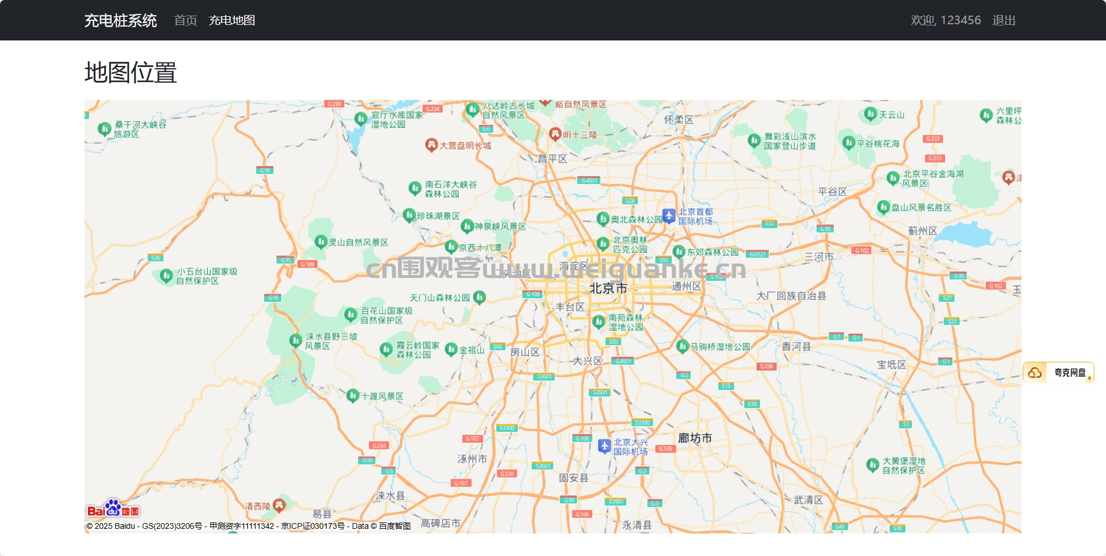The width and height of the screenshot is (1106, 556).
Task: Click the 大营盘明长城 attraction marker
Action: pyautogui.click(x=432, y=144)
